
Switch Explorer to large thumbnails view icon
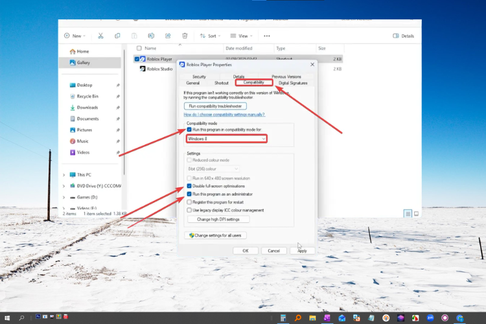416,214
